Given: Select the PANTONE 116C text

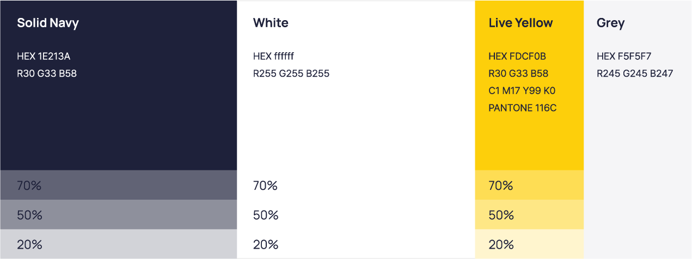Looking at the screenshot, I should pos(523,108).
